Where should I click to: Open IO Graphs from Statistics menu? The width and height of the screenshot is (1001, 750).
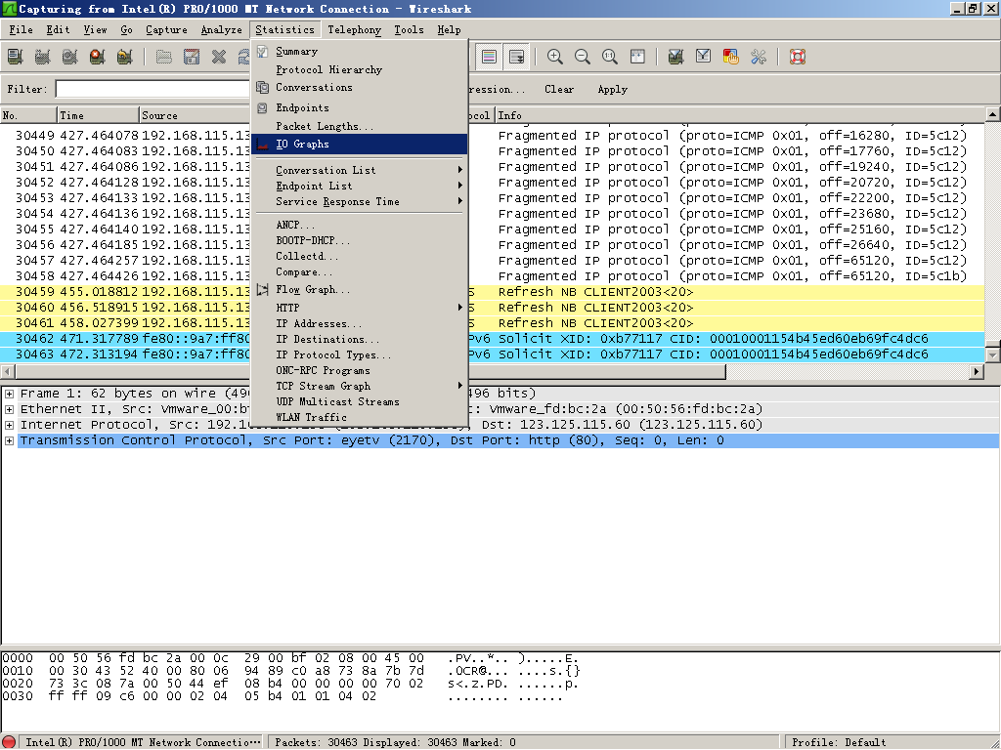360,145
